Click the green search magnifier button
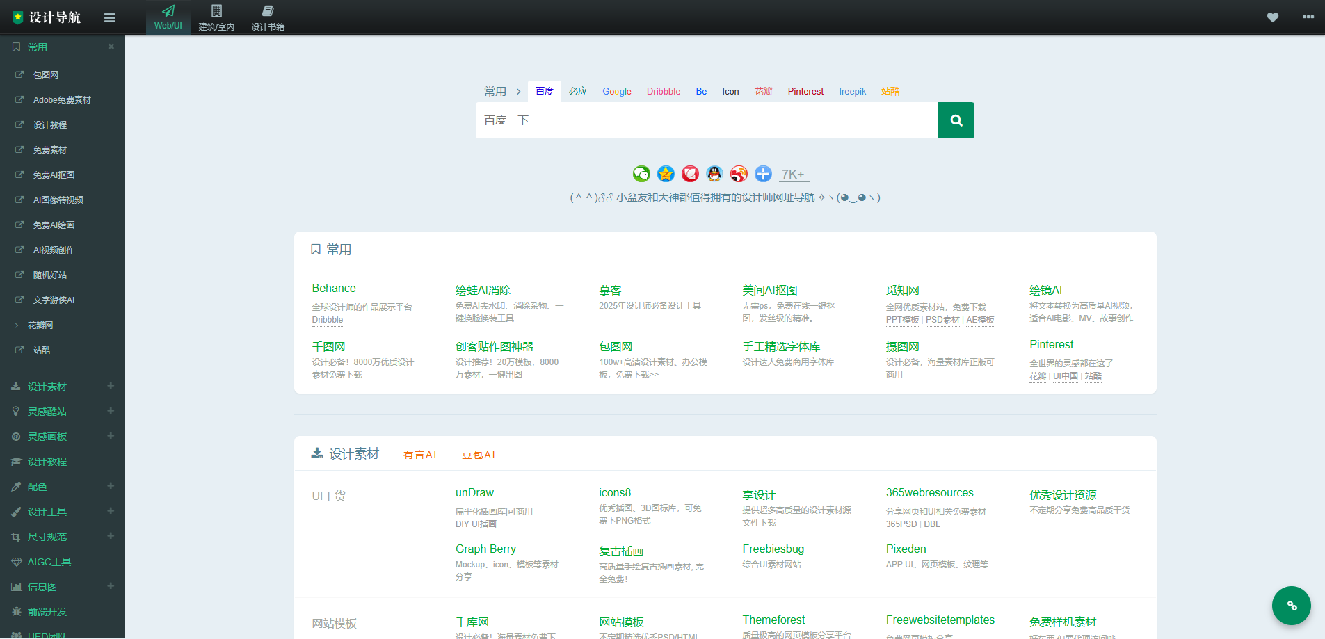The image size is (1325, 639). (x=956, y=120)
